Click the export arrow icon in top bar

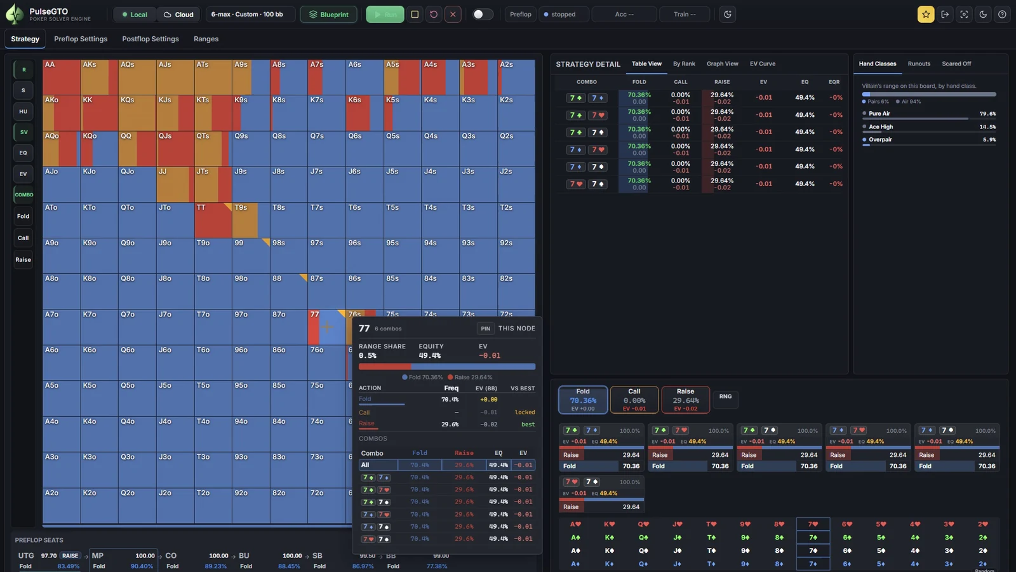coord(945,14)
